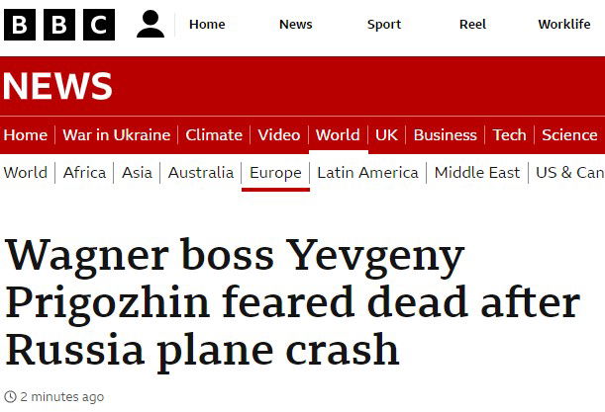Click the Prigozhin plane crash headline
Viewport: 605px width, 412px height.
(292, 302)
